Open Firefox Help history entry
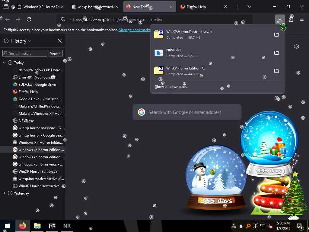The height and width of the screenshot is (232, 309). (28, 92)
